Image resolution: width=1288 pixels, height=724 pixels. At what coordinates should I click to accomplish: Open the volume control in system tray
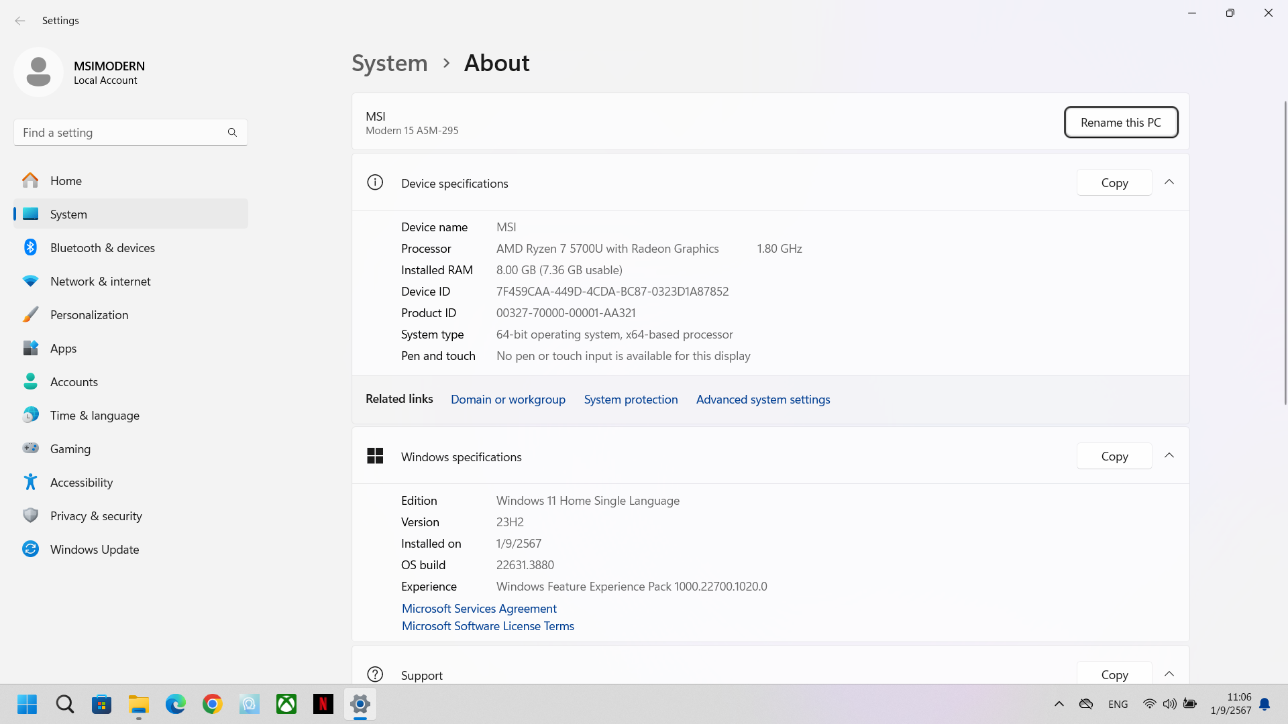[x=1170, y=704]
